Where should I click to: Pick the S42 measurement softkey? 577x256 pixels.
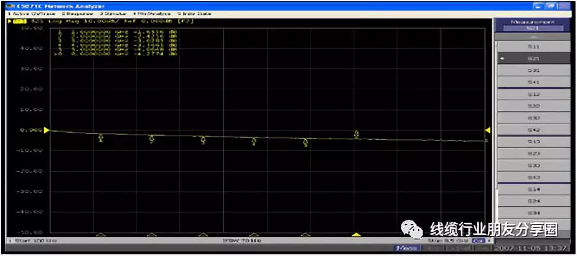pyautogui.click(x=533, y=130)
